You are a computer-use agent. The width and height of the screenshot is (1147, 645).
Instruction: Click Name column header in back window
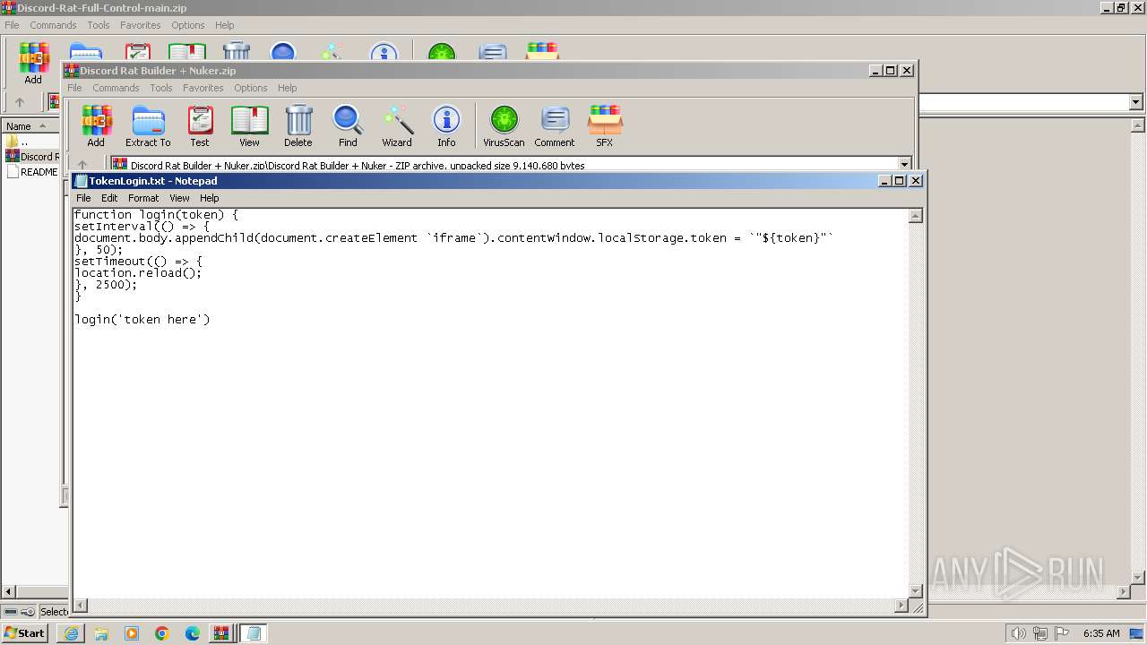coord(30,126)
